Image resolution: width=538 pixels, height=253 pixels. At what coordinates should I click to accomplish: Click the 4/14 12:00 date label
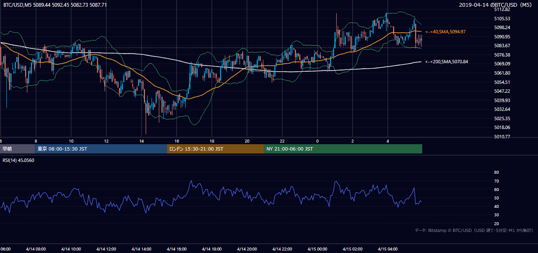click(106, 249)
